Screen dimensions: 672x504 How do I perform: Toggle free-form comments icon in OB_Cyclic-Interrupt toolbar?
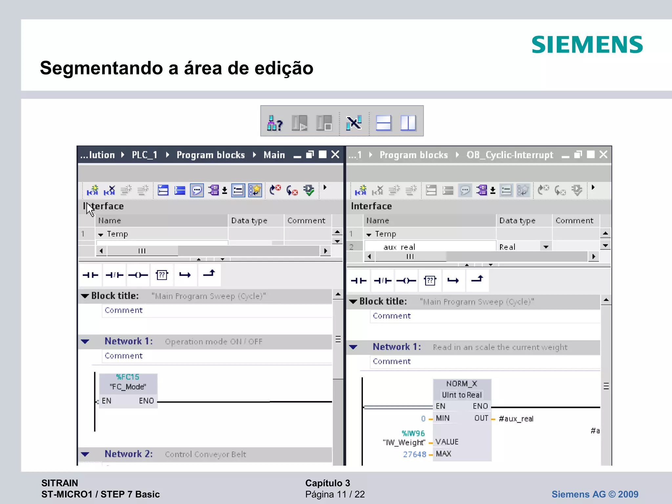(x=465, y=190)
